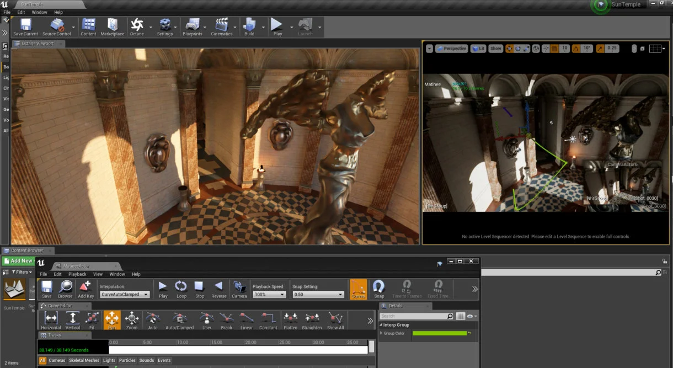Click the Matinee Loop button
This screenshot has height=368, width=673.
tap(181, 289)
